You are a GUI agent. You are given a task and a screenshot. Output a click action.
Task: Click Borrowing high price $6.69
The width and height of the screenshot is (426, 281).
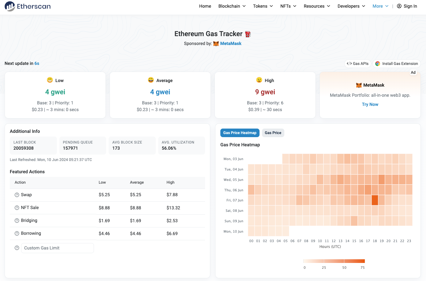coord(172,234)
